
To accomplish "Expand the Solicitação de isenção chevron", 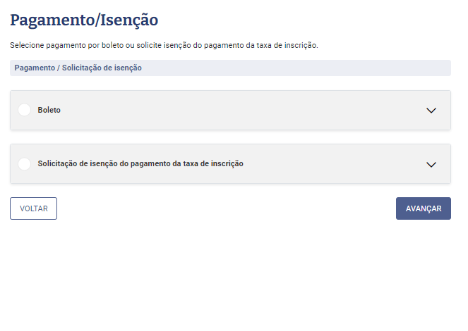I will [431, 165].
